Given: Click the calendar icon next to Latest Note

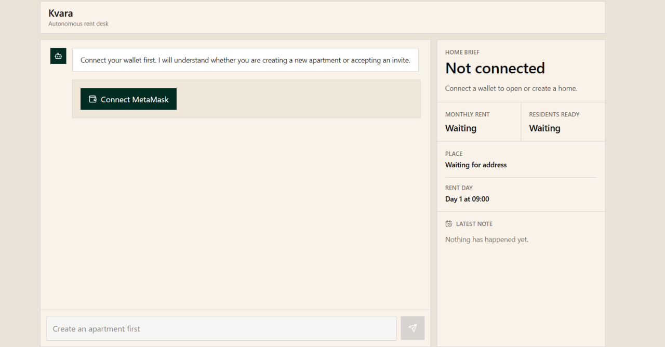Looking at the screenshot, I should coord(449,224).
